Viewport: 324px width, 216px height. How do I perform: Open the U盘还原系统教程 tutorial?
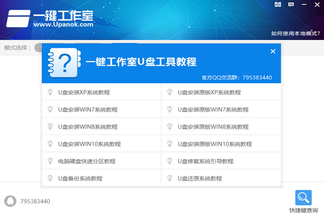click(200, 179)
